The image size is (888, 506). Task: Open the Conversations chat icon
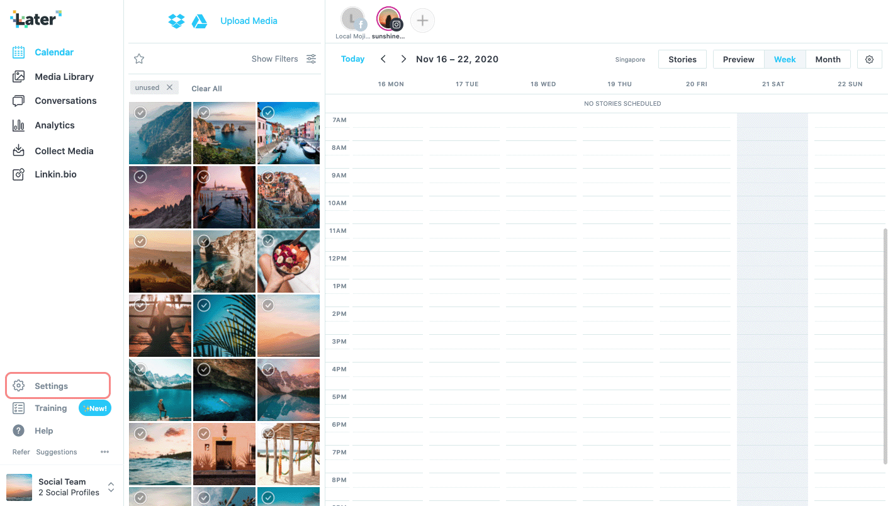click(x=19, y=101)
